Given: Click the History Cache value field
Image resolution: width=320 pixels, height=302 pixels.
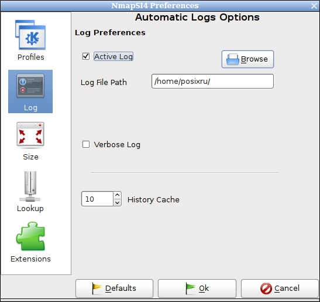Looking at the screenshot, I should (x=97, y=199).
